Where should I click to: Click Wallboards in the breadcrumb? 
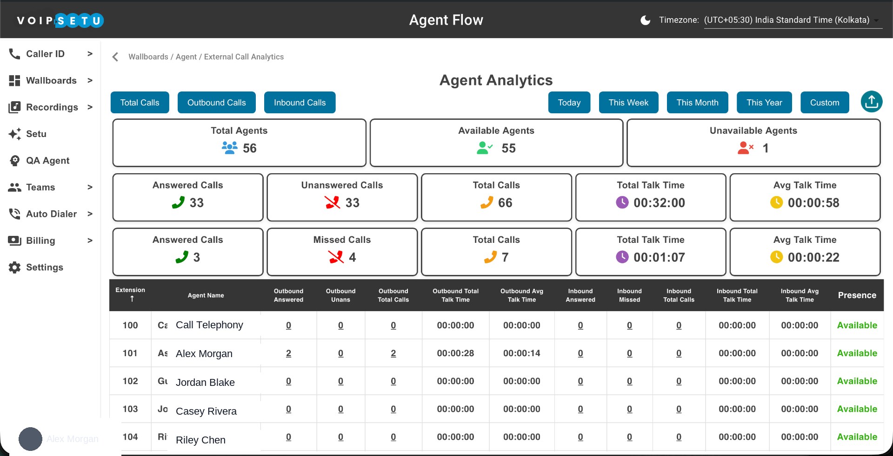pyautogui.click(x=148, y=57)
